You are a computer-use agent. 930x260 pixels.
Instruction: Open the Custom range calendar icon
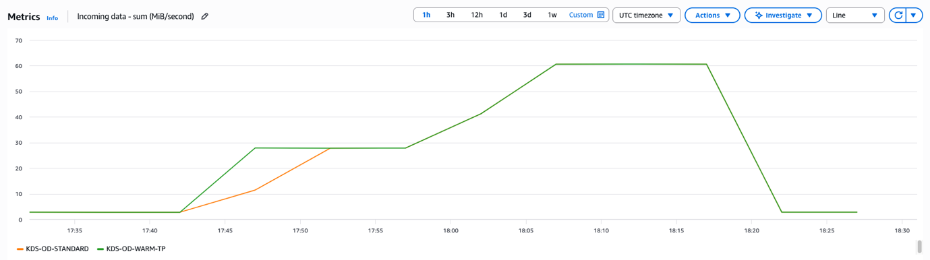click(601, 15)
